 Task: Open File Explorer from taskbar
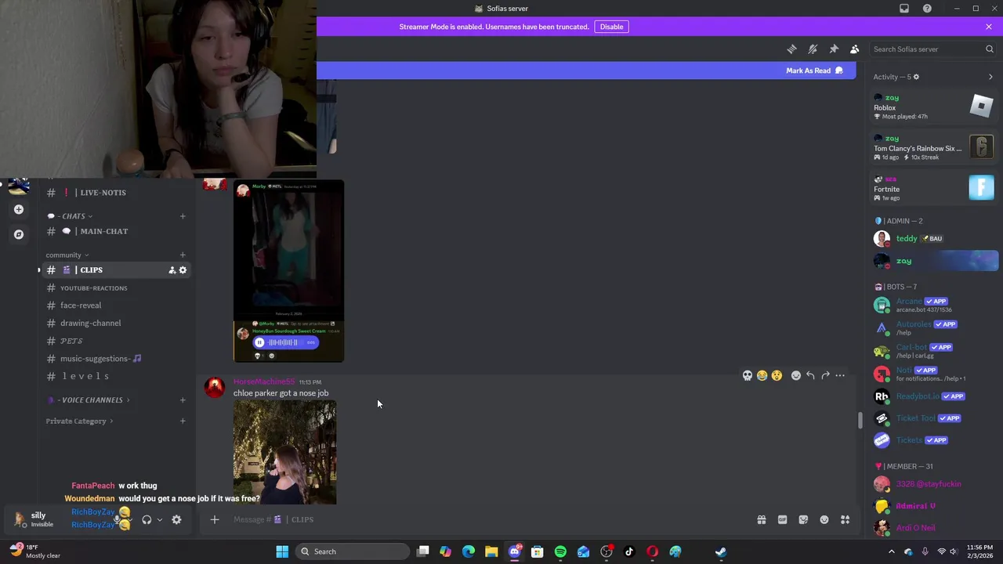click(x=491, y=551)
